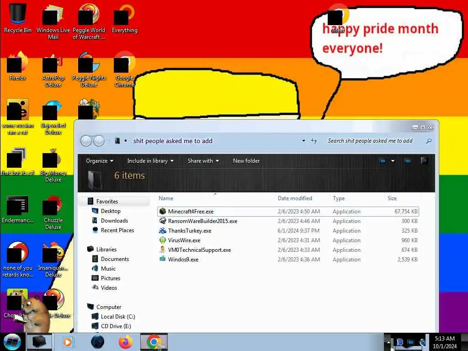Open Peggle World of Warcraft shortcut
The image size is (468, 351).
(89, 21)
